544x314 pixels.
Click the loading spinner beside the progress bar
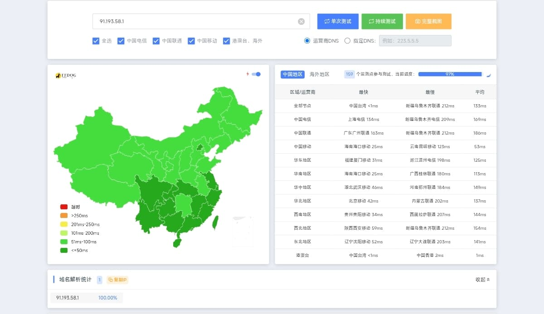click(489, 75)
